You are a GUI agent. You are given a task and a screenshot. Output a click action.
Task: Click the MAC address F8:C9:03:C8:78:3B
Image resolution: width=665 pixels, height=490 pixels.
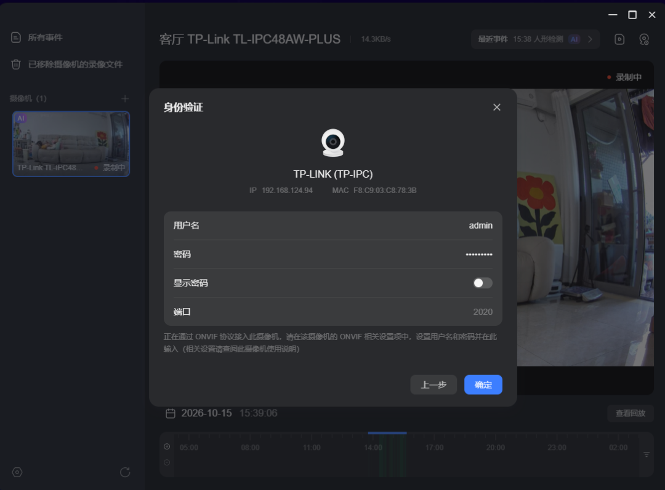(x=385, y=191)
